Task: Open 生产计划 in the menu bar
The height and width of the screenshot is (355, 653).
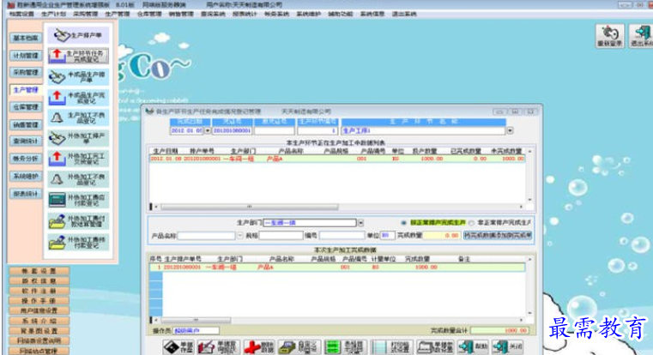Action: [x=54, y=14]
